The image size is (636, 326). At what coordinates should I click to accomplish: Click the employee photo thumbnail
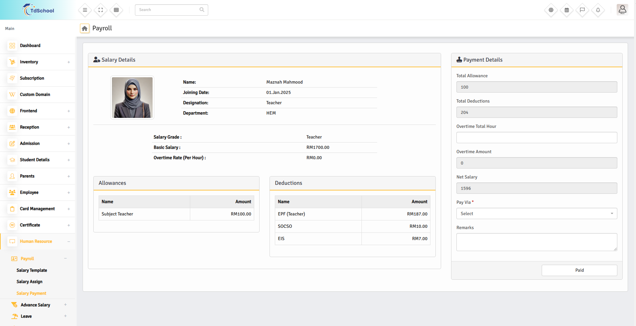(132, 98)
